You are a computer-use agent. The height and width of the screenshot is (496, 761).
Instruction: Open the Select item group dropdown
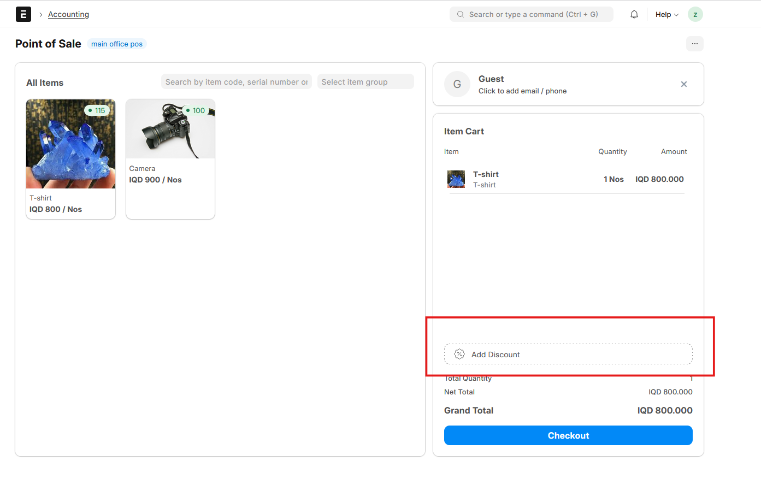tap(365, 81)
